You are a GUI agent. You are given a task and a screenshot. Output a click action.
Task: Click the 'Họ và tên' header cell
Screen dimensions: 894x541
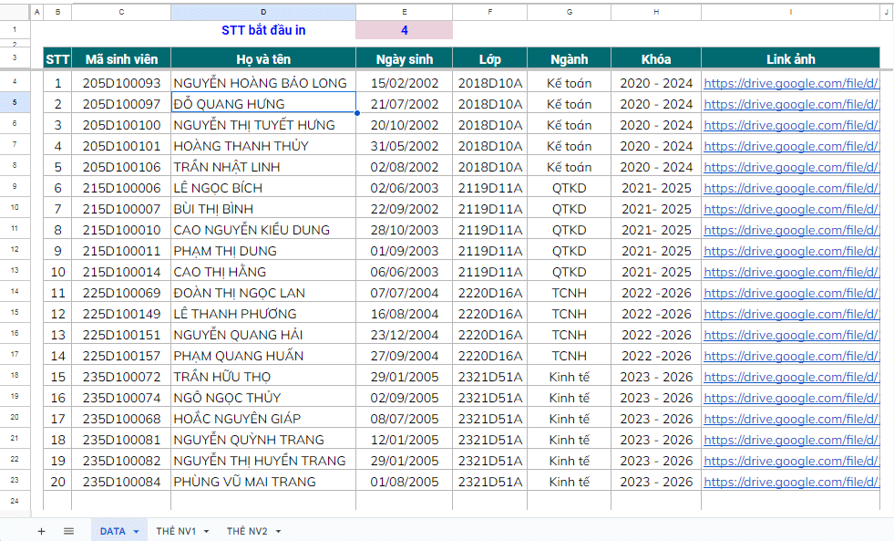point(262,58)
